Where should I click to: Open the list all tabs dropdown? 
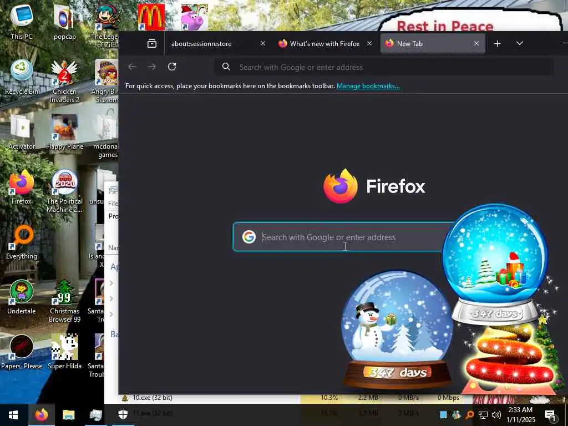[519, 43]
